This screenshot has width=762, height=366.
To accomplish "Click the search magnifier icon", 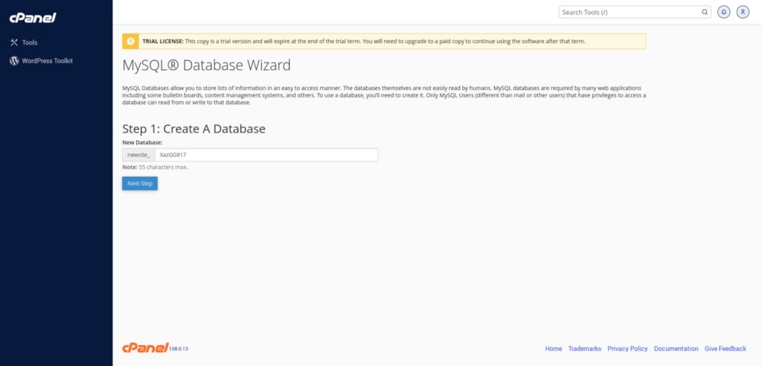I will tap(704, 12).
